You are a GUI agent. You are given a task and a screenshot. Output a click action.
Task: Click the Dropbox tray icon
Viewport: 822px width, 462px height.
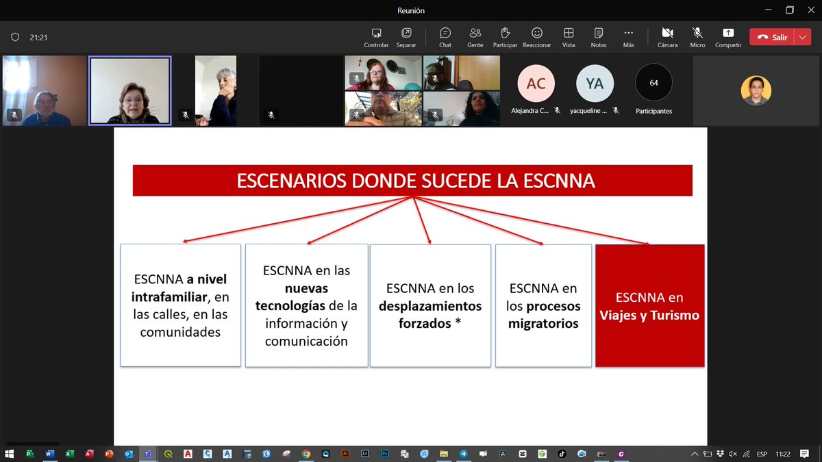(x=721, y=454)
